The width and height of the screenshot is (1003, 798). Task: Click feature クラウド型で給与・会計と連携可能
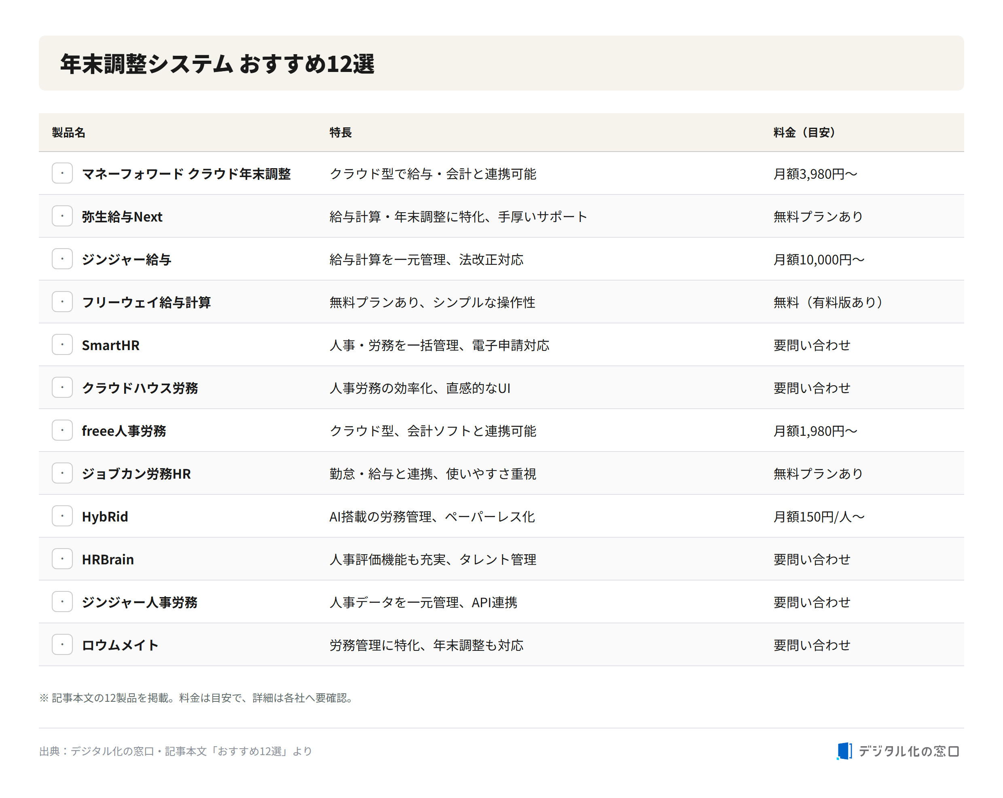pyautogui.click(x=433, y=173)
